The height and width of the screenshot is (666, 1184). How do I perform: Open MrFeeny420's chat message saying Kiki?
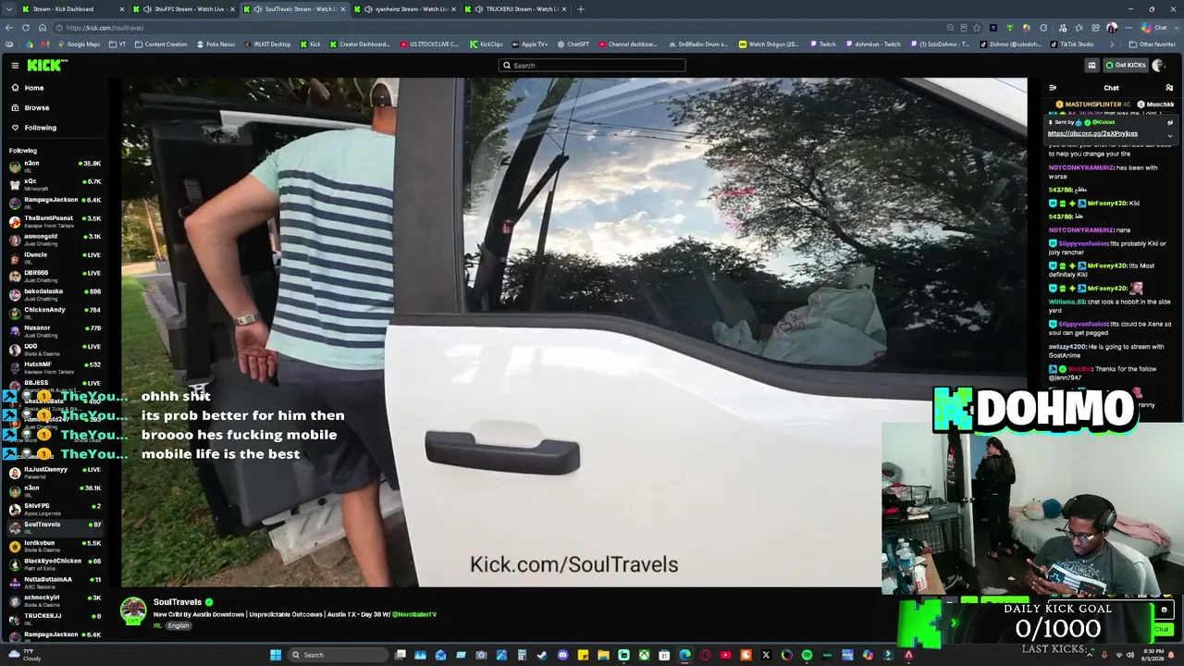[x=1094, y=203]
